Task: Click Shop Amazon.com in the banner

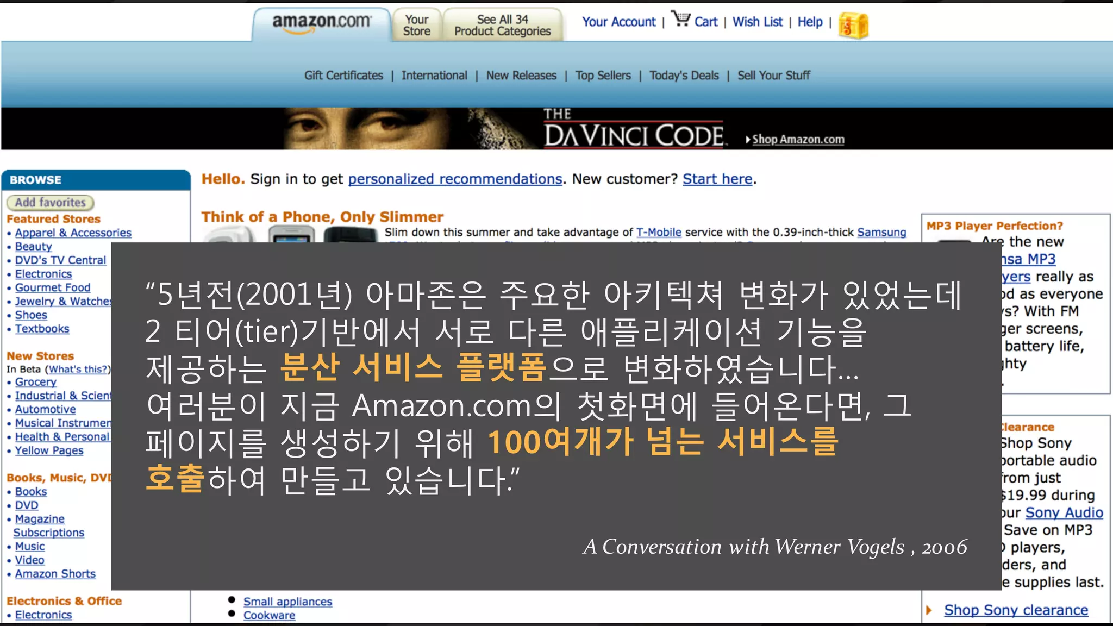Action: coord(798,140)
